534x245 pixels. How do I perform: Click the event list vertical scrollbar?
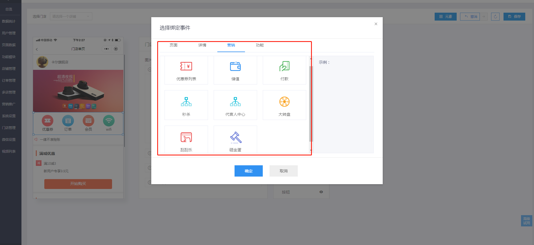pyautogui.click(x=311, y=104)
